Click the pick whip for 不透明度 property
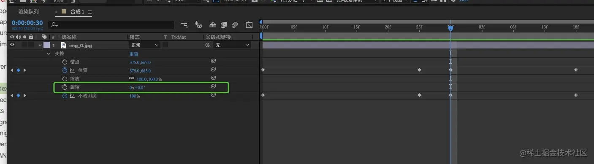This screenshot has width=594, height=164. click(213, 95)
